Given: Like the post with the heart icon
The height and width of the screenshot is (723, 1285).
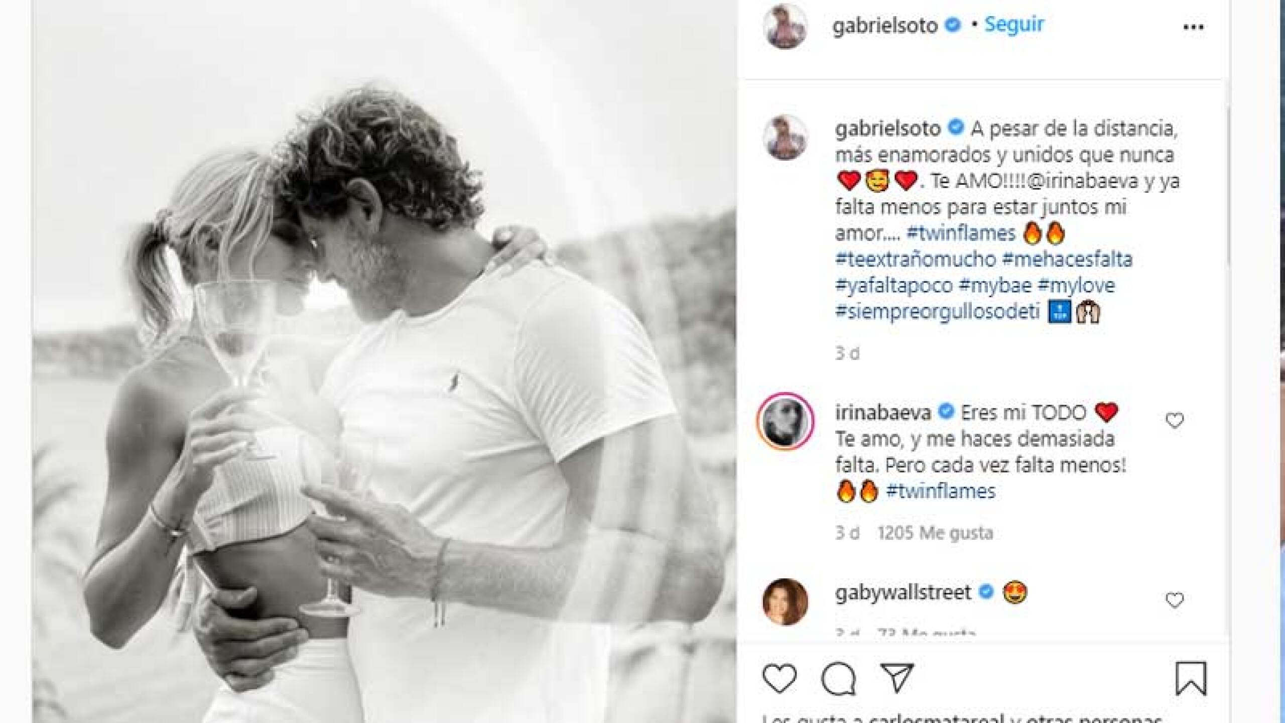Looking at the screenshot, I should point(779,678).
